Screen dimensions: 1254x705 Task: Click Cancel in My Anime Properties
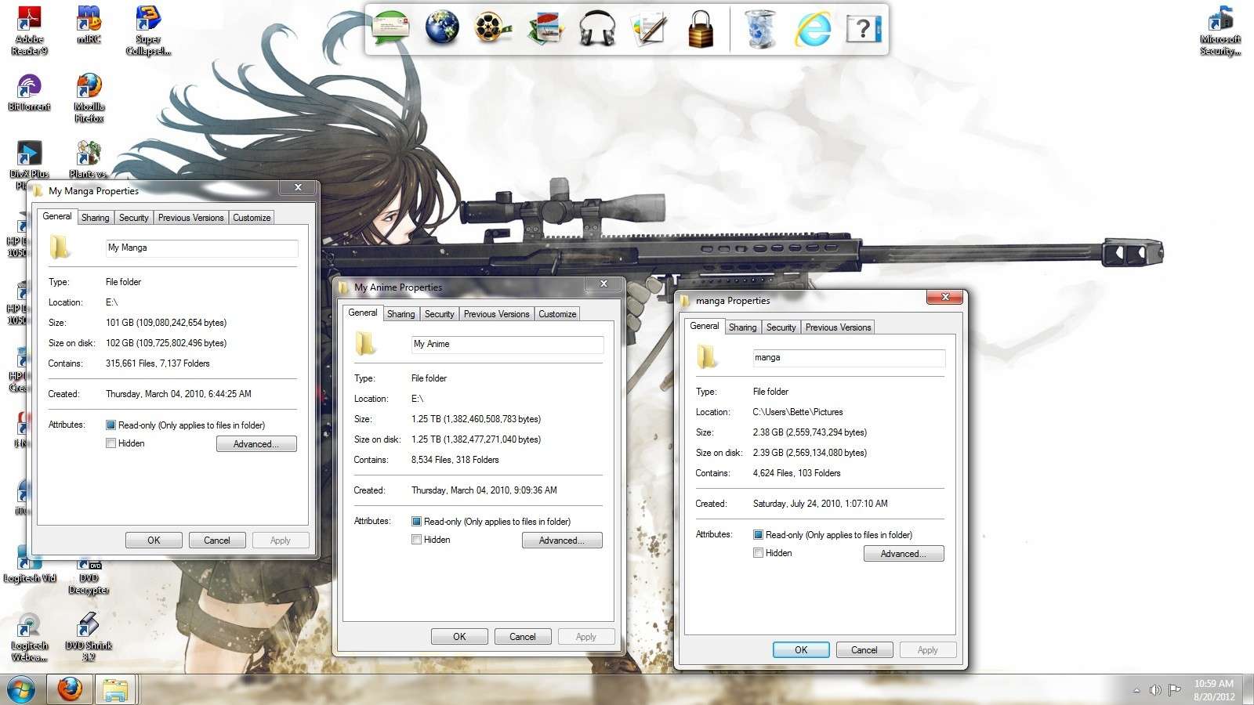tap(523, 637)
